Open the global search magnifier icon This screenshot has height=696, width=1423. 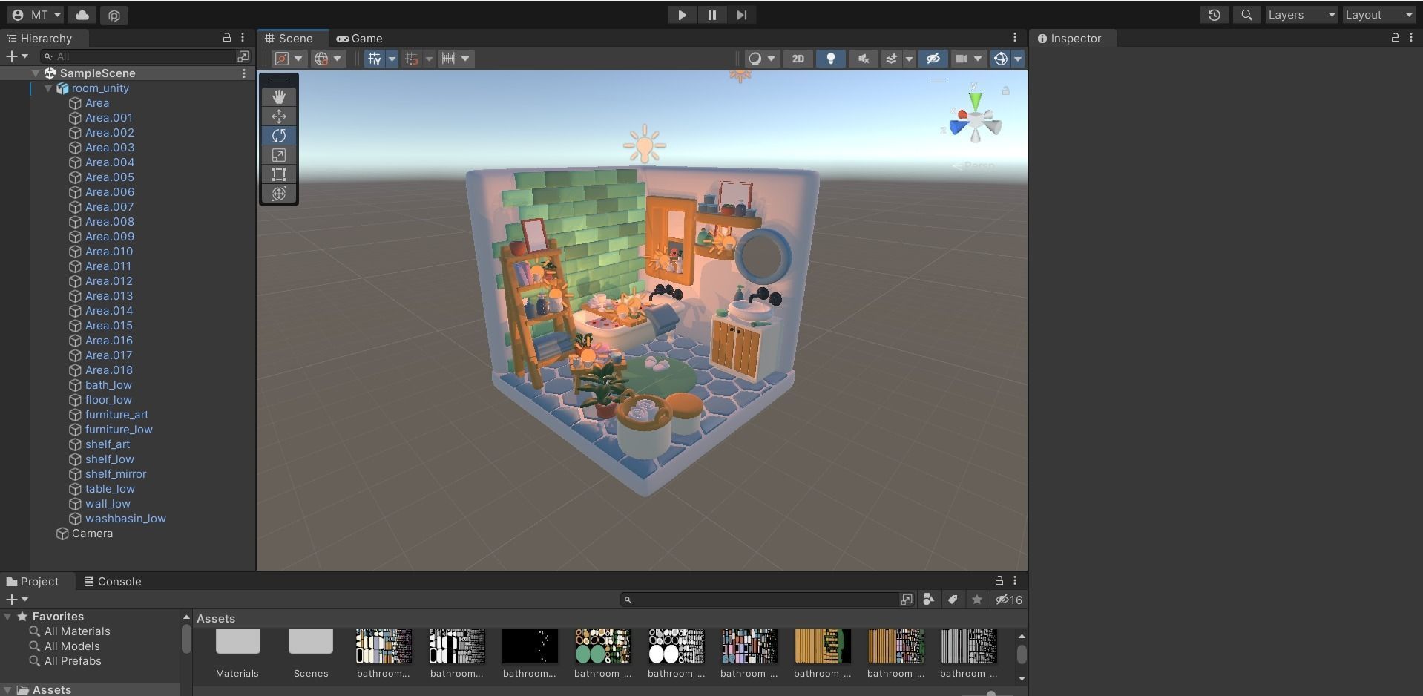1247,15
